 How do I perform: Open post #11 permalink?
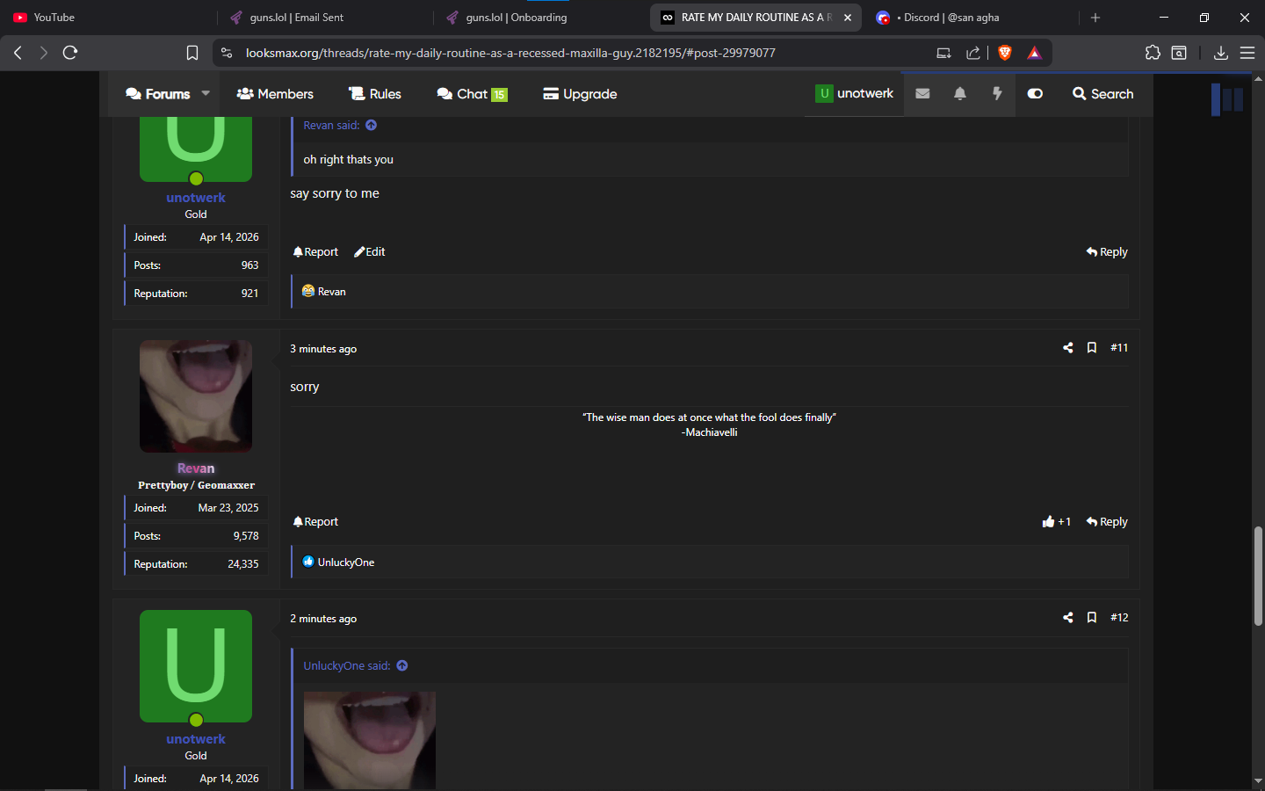tap(1119, 347)
